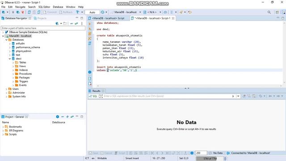Expand DBeaver Sample Database node
The image size is (286, 161).
click(x=3, y=32)
